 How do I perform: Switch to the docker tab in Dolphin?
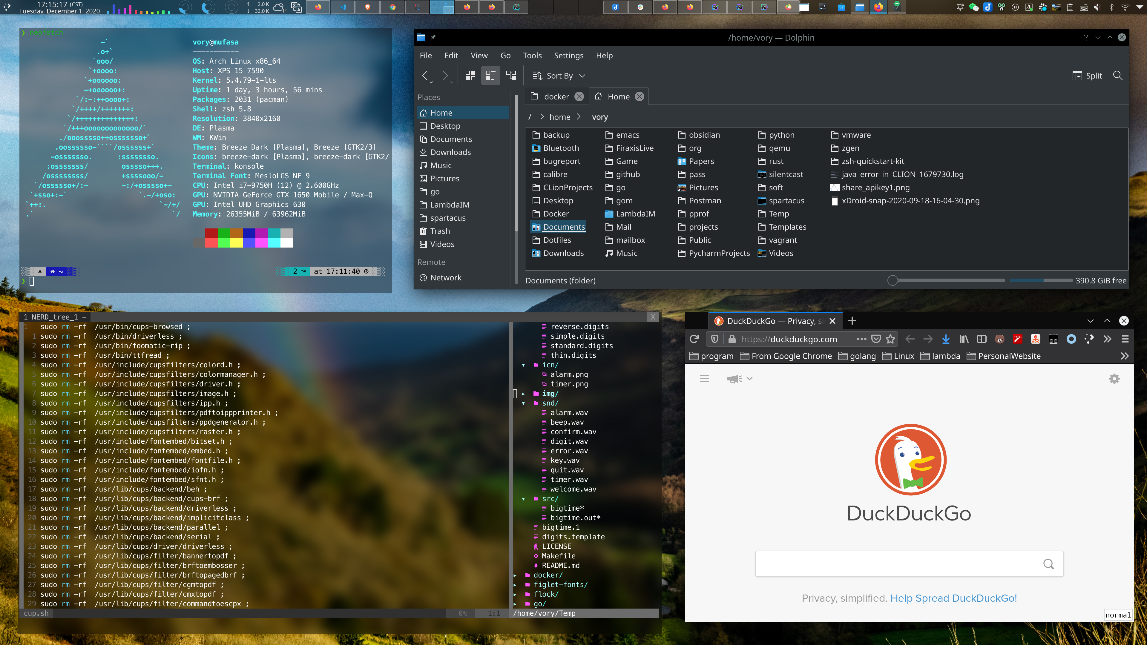tap(556, 96)
